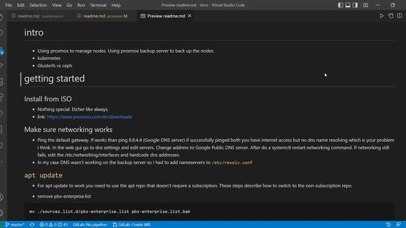Click the kubernetes bullet item

(49, 58)
